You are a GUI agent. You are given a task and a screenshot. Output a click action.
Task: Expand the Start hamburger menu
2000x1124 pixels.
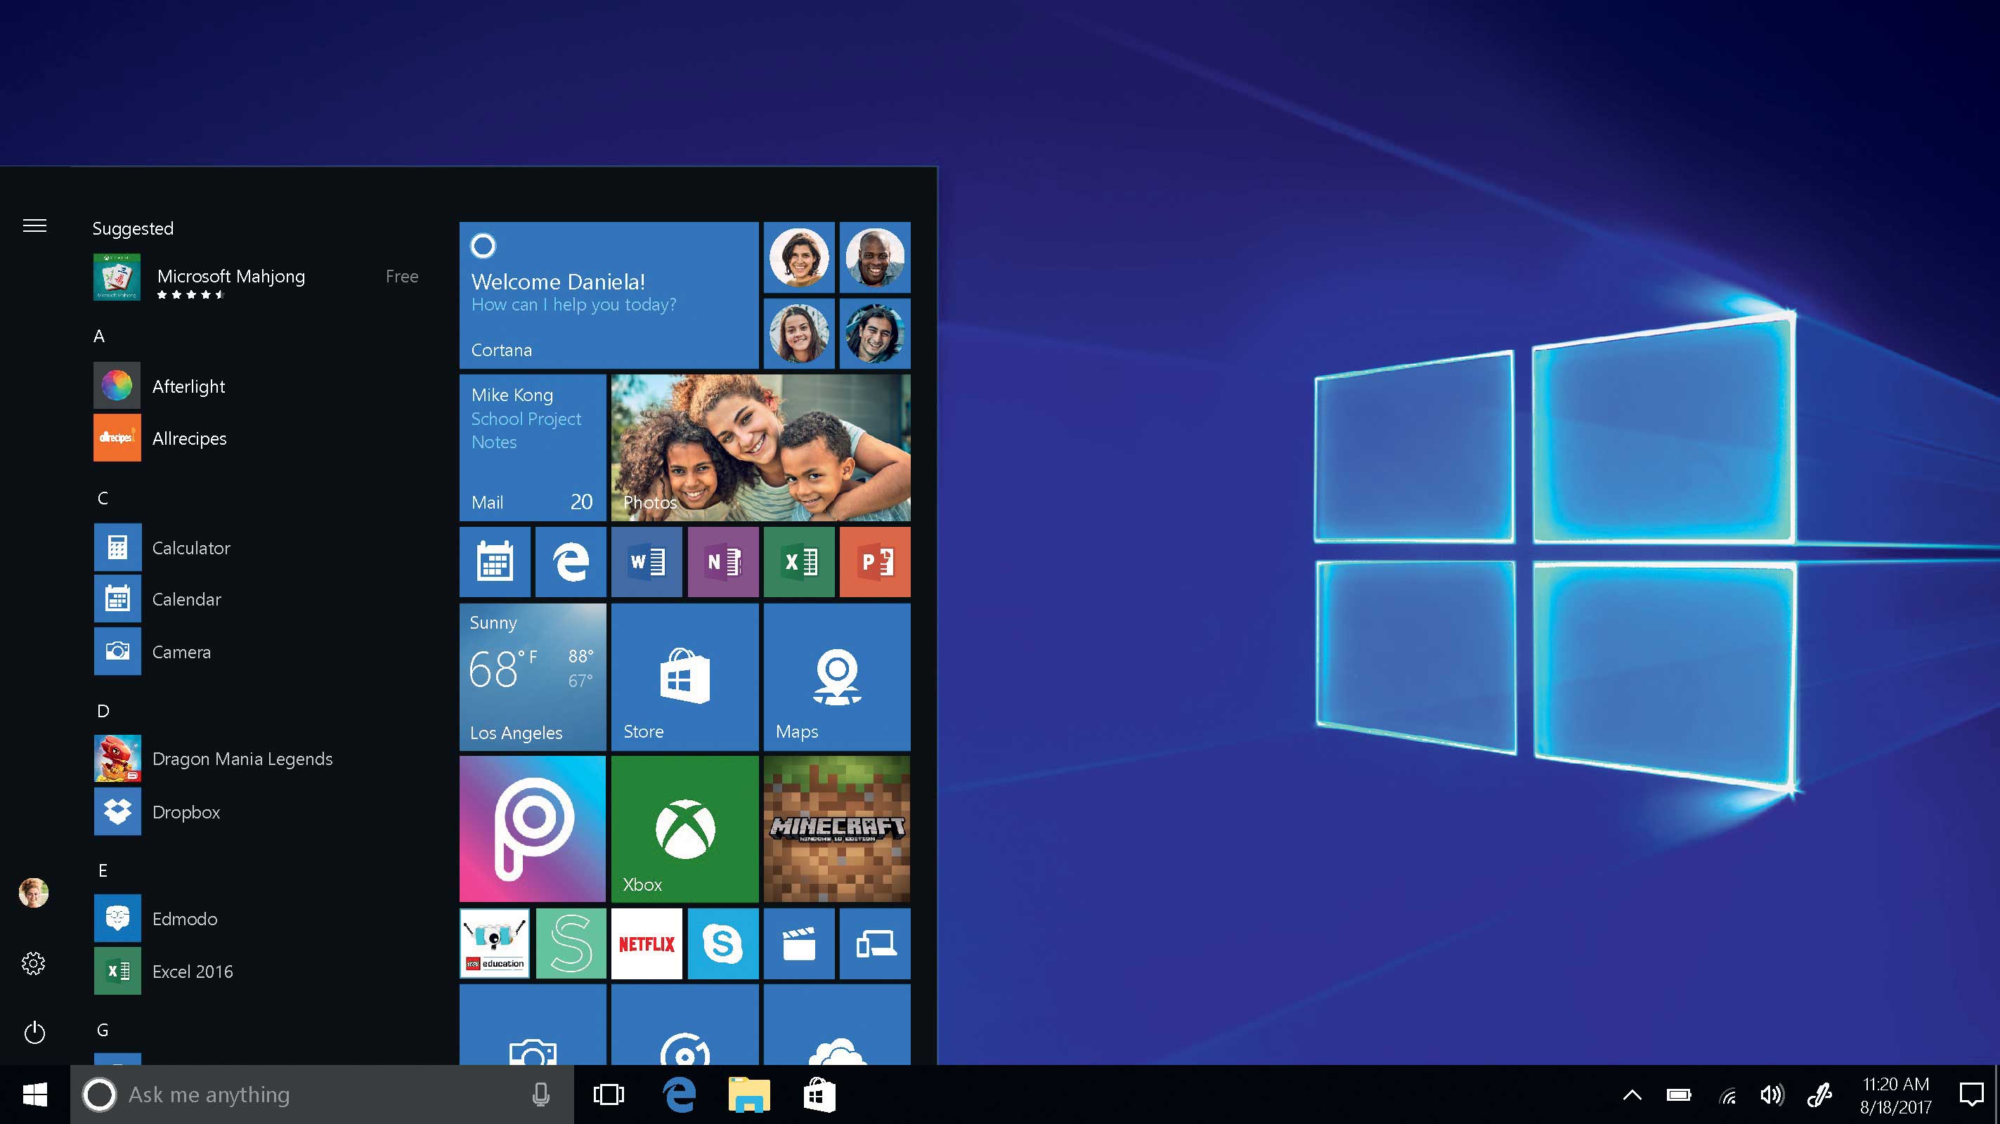point(34,226)
